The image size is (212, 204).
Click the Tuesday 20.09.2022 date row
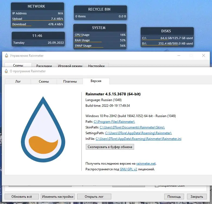pyautogui.click(x=38, y=43)
